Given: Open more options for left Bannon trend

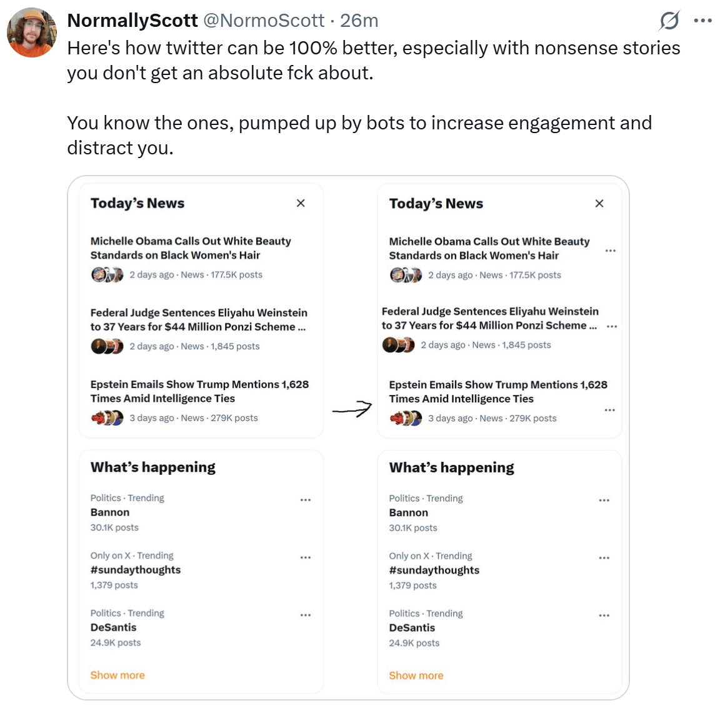Looking at the screenshot, I should 306,500.
